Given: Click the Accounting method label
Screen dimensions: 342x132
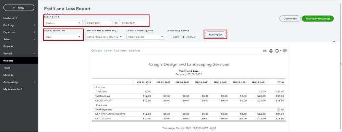Looking at the screenshot, I should click(x=179, y=31).
